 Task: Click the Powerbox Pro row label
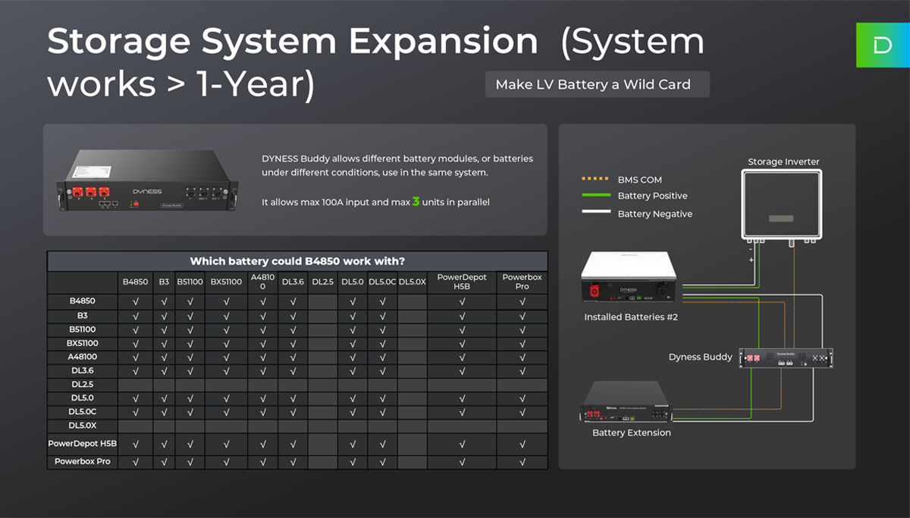(x=82, y=461)
